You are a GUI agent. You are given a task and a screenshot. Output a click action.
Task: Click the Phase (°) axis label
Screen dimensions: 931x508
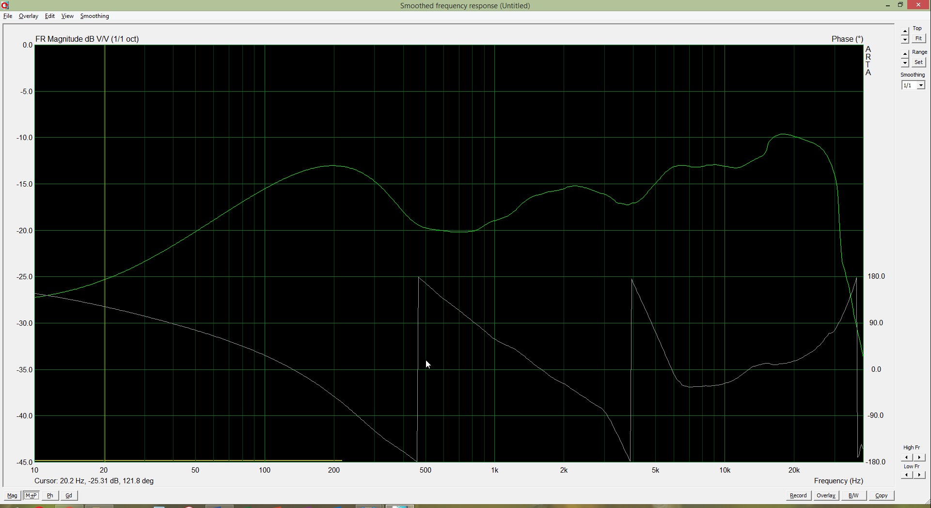coord(847,39)
